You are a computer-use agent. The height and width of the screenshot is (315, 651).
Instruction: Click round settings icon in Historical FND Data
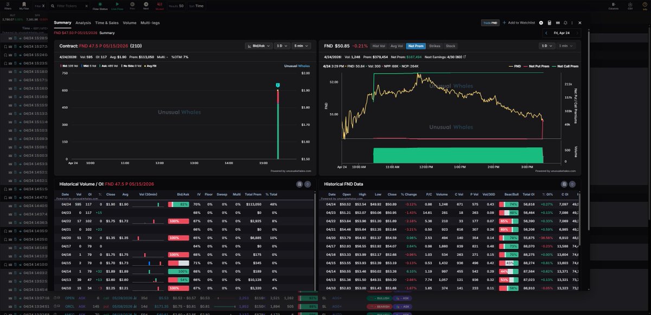[x=572, y=184]
